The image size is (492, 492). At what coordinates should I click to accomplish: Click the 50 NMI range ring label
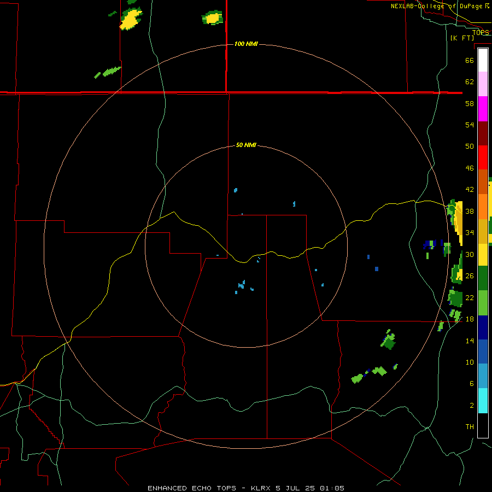coord(246,145)
